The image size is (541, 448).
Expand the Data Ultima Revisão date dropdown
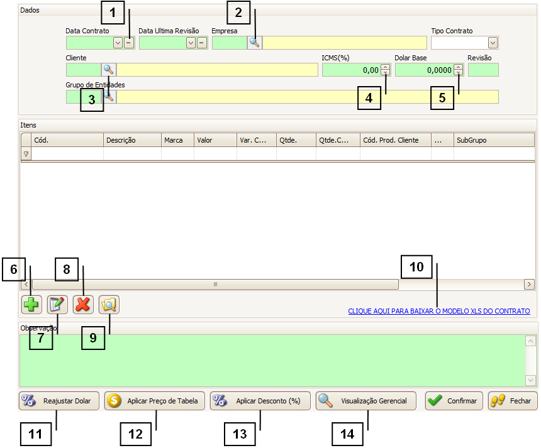[191, 43]
